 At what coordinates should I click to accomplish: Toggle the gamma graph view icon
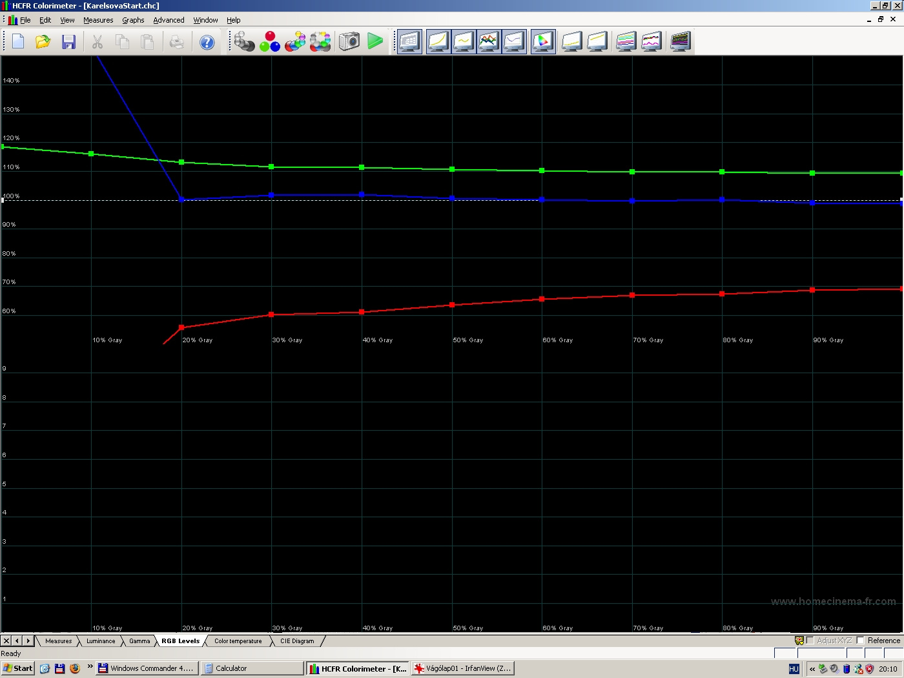pos(464,42)
